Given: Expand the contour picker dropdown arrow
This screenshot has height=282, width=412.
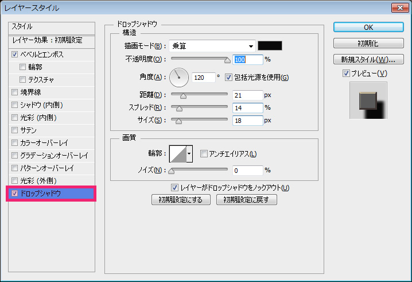Looking at the screenshot, I should (189, 153).
